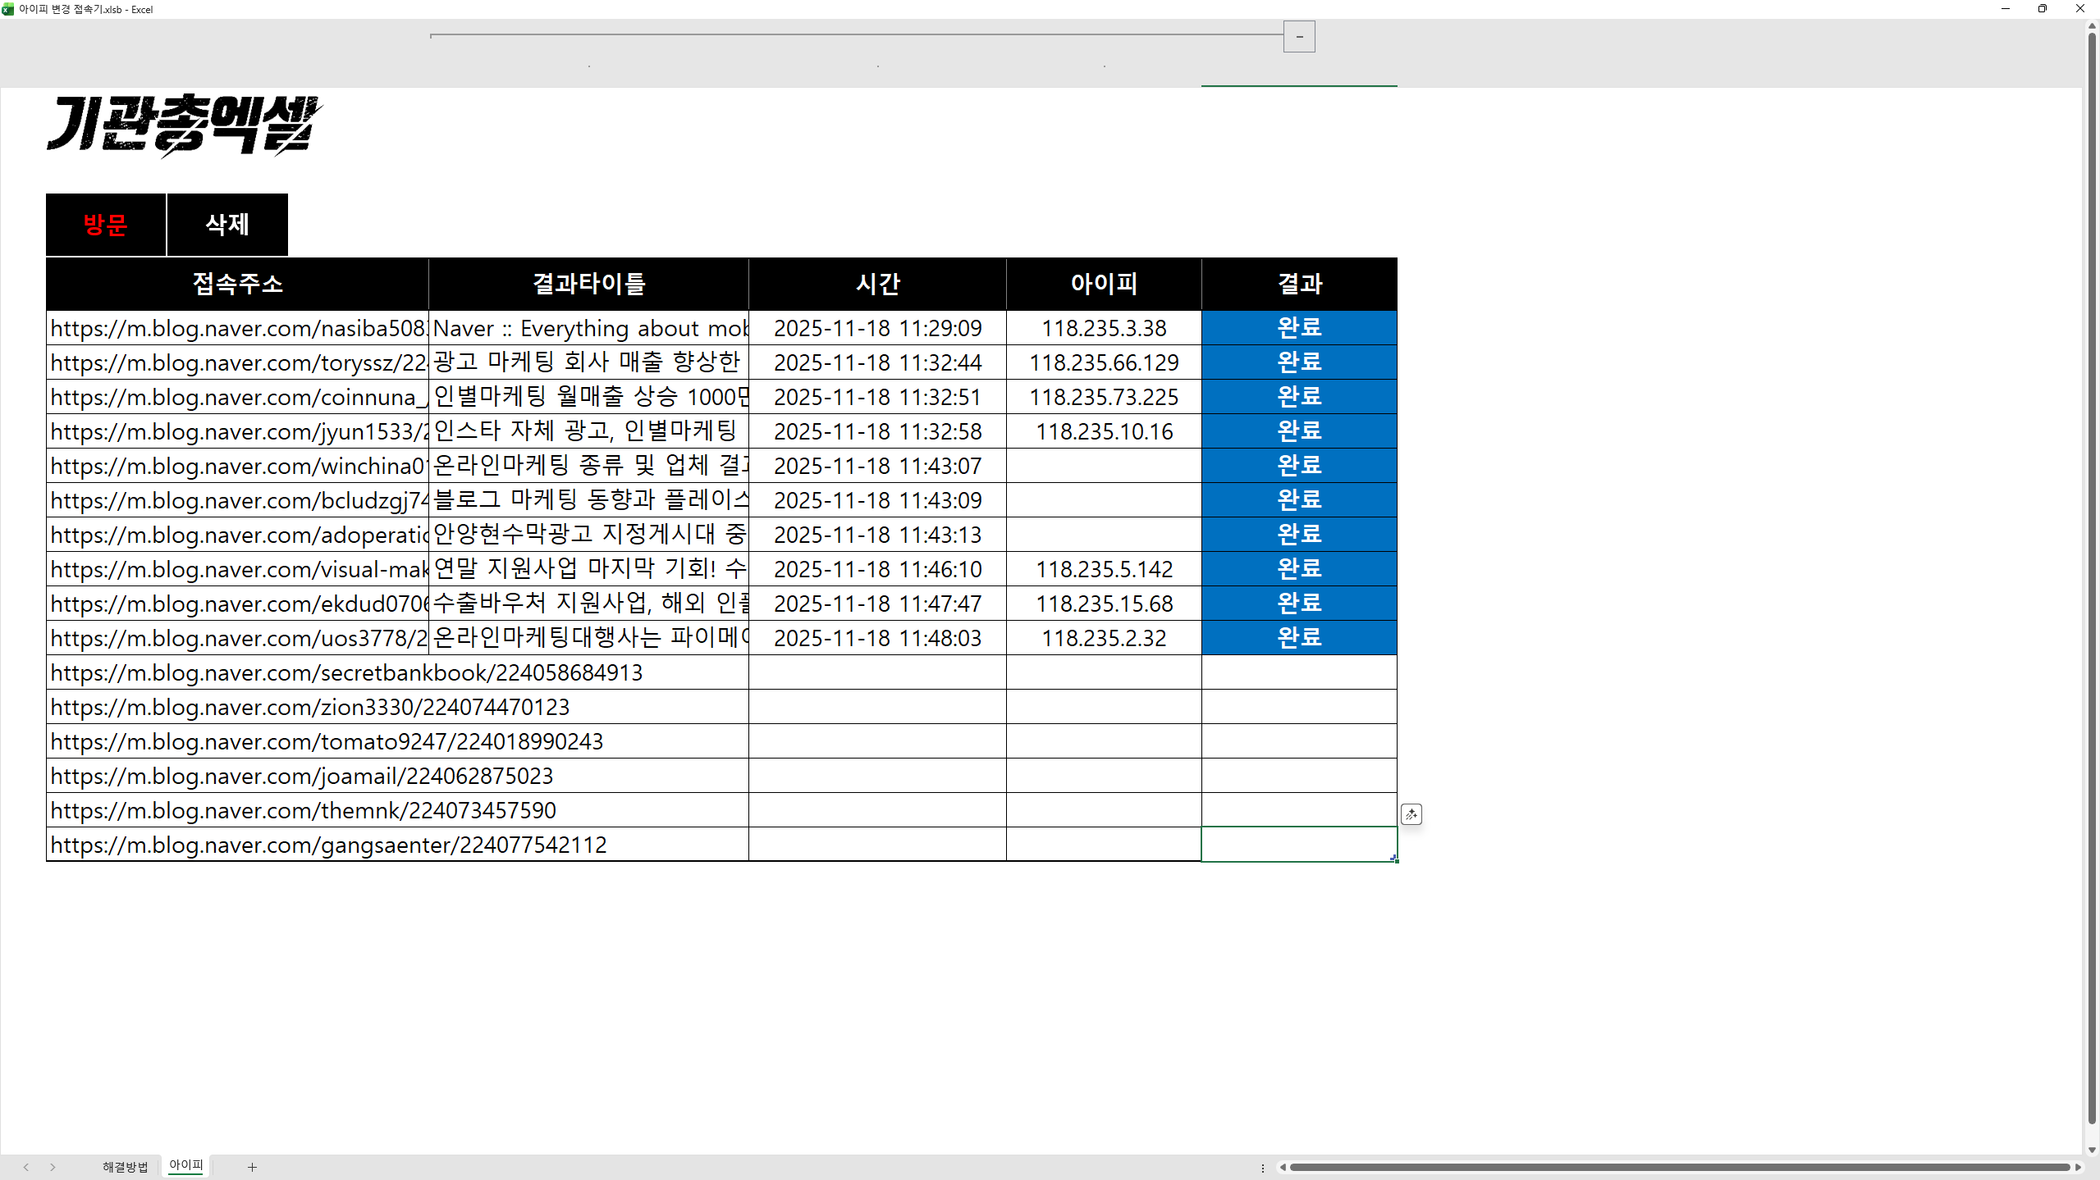Click the vertical scrollbar down arrow

pos(2092,1150)
